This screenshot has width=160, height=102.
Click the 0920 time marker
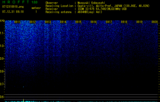[155, 22]
